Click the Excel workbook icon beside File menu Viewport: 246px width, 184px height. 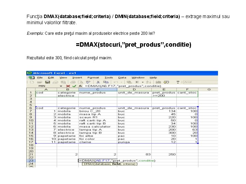pyautogui.click(x=31, y=78)
